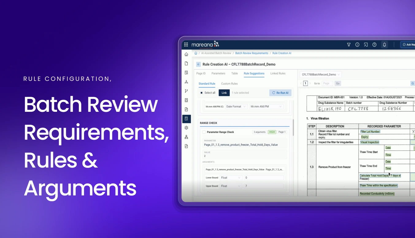Image resolution: width=415 pixels, height=238 pixels.
Task: Open the settings gear sidebar icon
Action: pyautogui.click(x=186, y=128)
